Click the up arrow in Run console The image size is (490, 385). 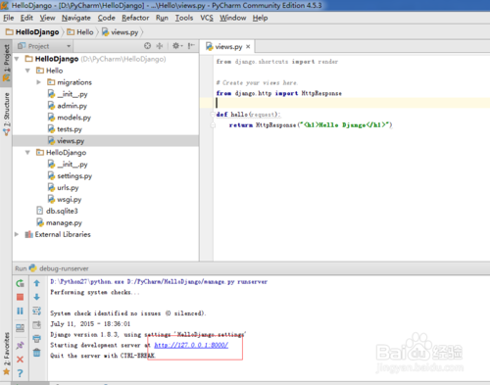coord(36,283)
